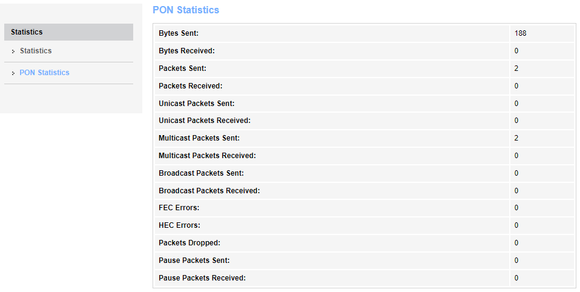Select the Multicast Packets Sent value 2

pyautogui.click(x=516, y=138)
